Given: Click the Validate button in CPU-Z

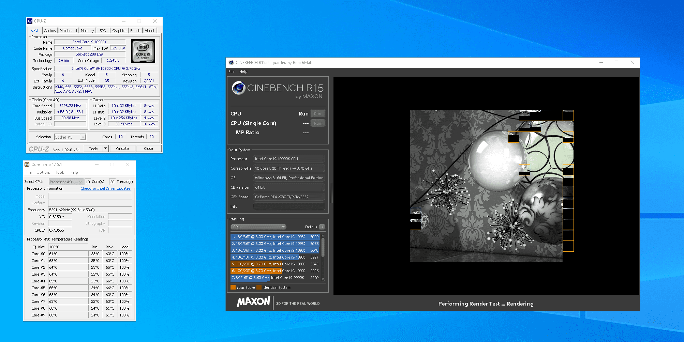Looking at the screenshot, I should (x=122, y=149).
